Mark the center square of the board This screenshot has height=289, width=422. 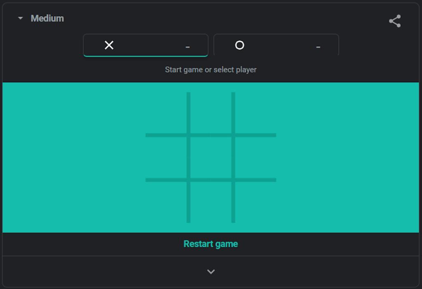pos(211,157)
